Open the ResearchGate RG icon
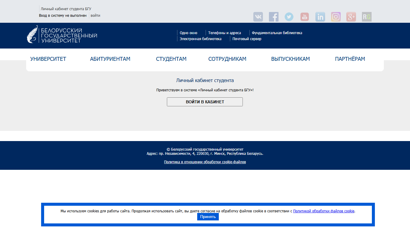 (367, 17)
